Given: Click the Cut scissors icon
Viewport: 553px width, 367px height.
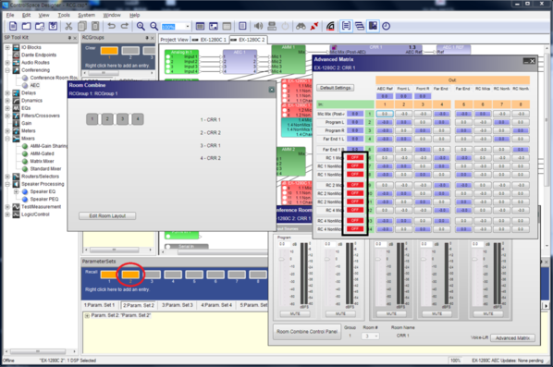Looking at the screenshot, I should tap(68, 26).
